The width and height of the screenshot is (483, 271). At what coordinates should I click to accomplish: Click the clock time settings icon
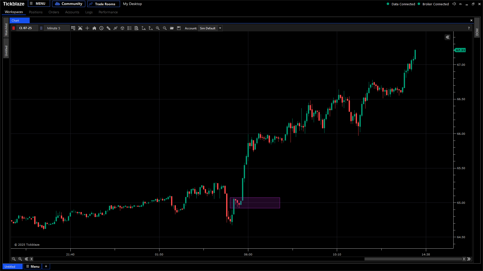coord(101,28)
